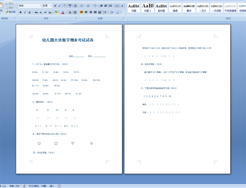Click the Format Painter 格式刷
The image size is (246, 188).
click(10, 12)
